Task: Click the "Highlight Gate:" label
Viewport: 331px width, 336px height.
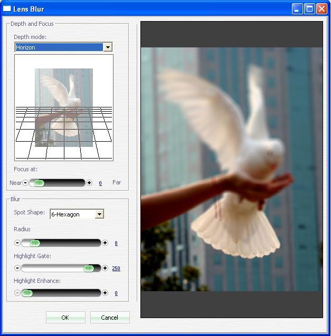Action: coord(32,256)
